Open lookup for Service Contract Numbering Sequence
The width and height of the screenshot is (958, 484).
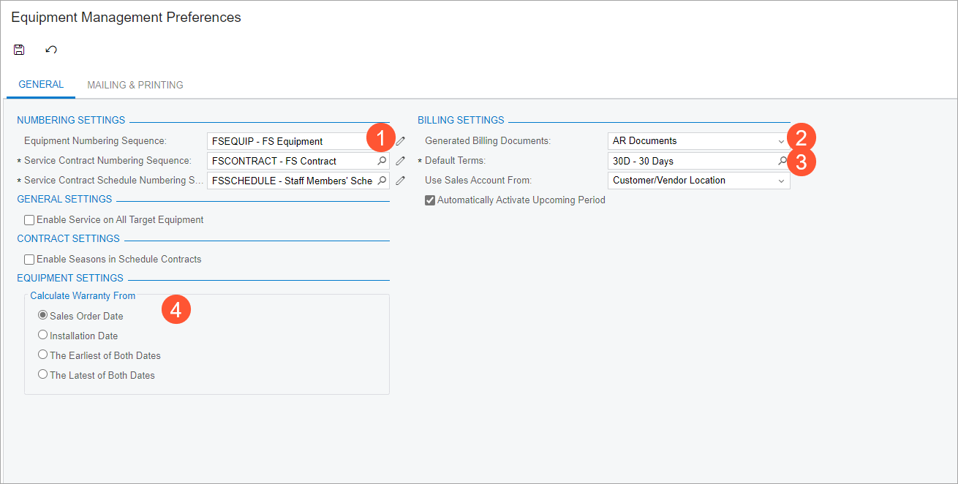tap(382, 161)
